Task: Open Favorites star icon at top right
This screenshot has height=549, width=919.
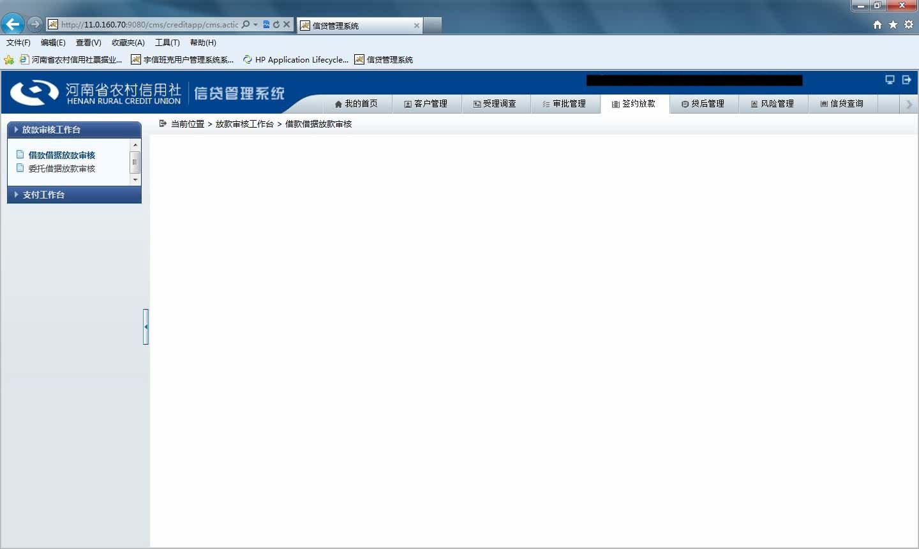Action: (893, 24)
